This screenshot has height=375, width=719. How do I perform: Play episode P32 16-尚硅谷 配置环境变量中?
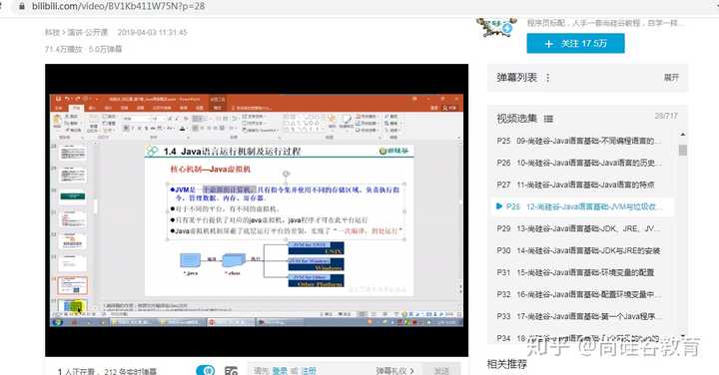[578, 294]
